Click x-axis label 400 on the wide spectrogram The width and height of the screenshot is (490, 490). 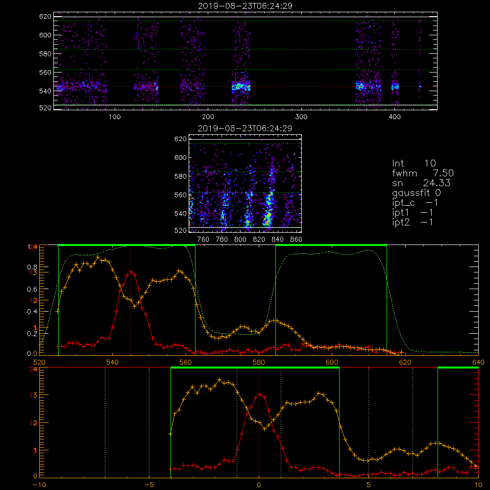pyautogui.click(x=394, y=117)
